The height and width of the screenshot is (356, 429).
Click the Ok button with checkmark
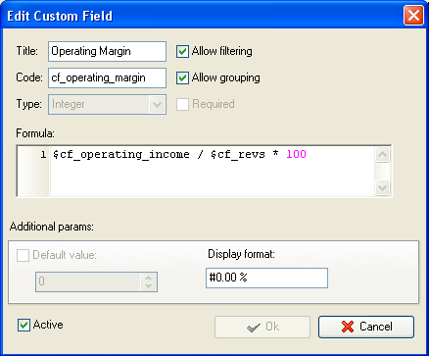[262, 327]
